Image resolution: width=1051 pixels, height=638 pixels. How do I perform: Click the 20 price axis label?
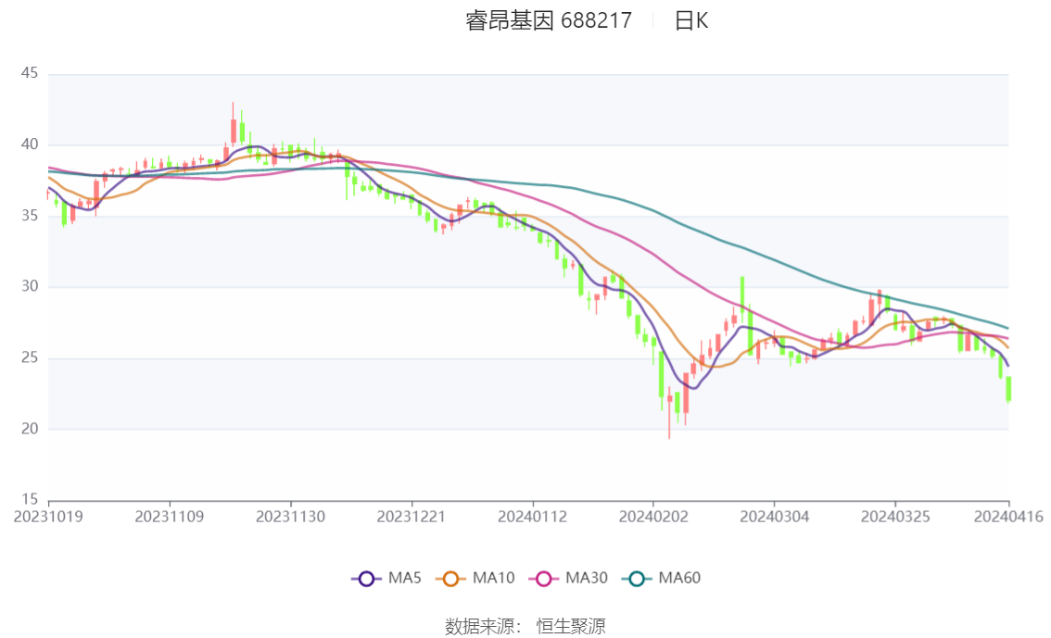coord(30,429)
